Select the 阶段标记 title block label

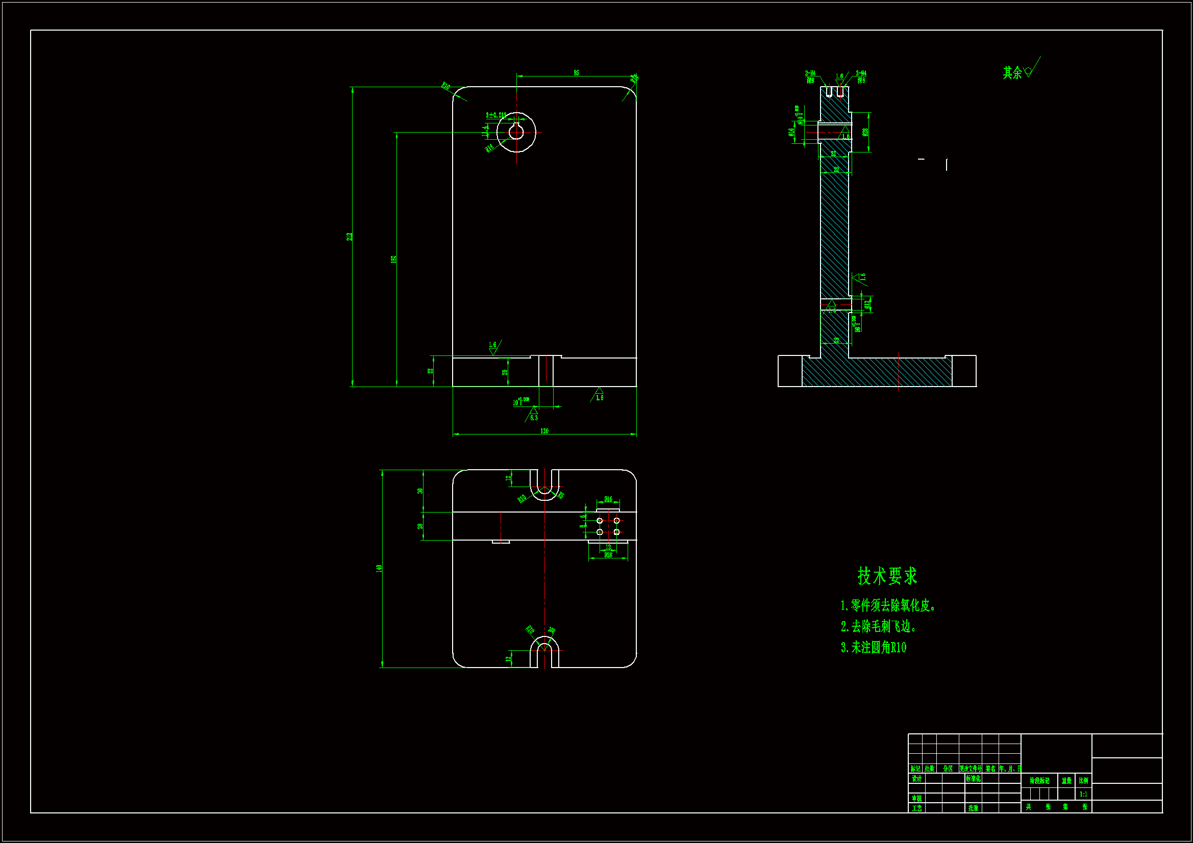pos(1039,781)
